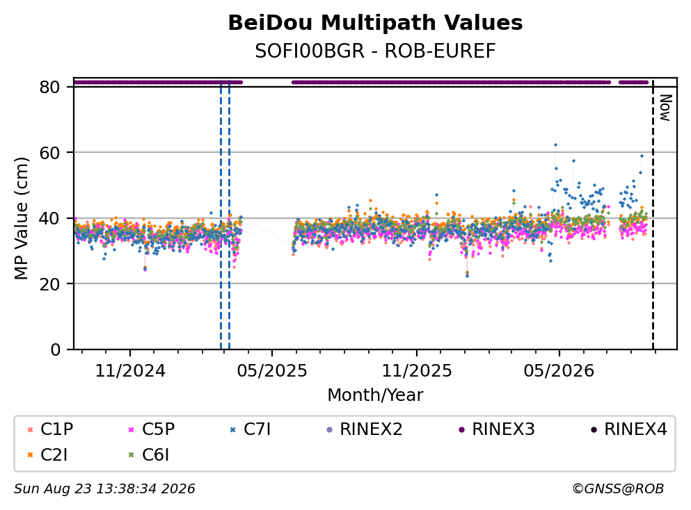Click the C1P legend marker

[30, 429]
